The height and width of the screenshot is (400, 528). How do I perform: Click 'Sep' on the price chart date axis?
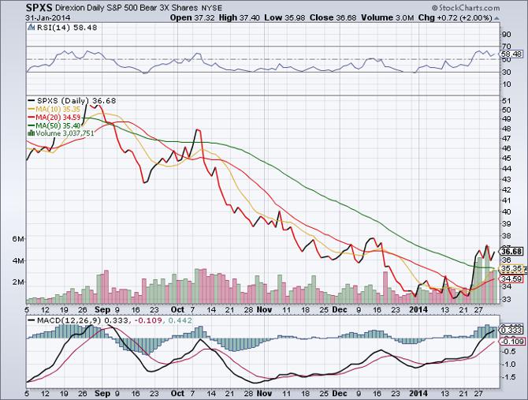pos(102,310)
